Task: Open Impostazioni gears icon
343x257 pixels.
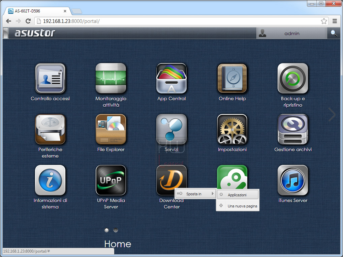Action: tap(232, 129)
